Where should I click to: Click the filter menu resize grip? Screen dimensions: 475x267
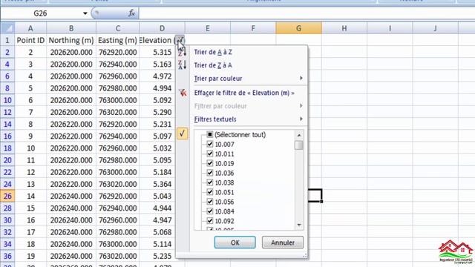click(304, 256)
